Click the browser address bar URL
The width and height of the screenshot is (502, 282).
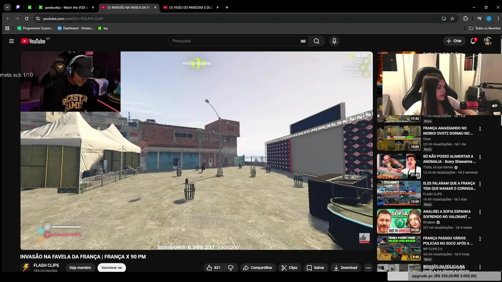pos(73,18)
